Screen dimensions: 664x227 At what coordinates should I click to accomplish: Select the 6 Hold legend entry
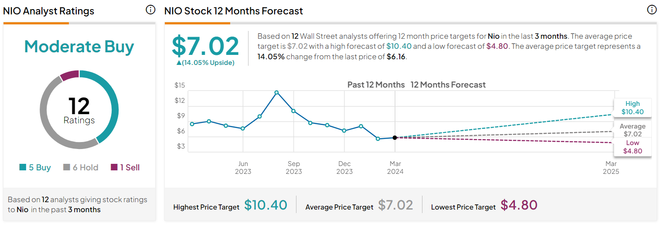point(81,167)
